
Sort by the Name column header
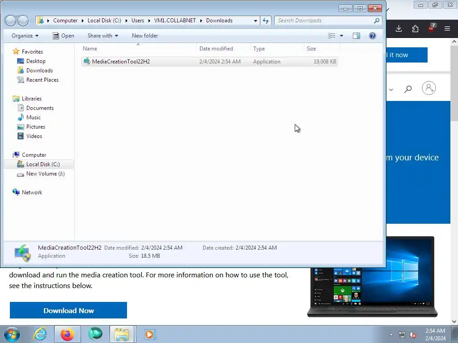(x=139, y=48)
